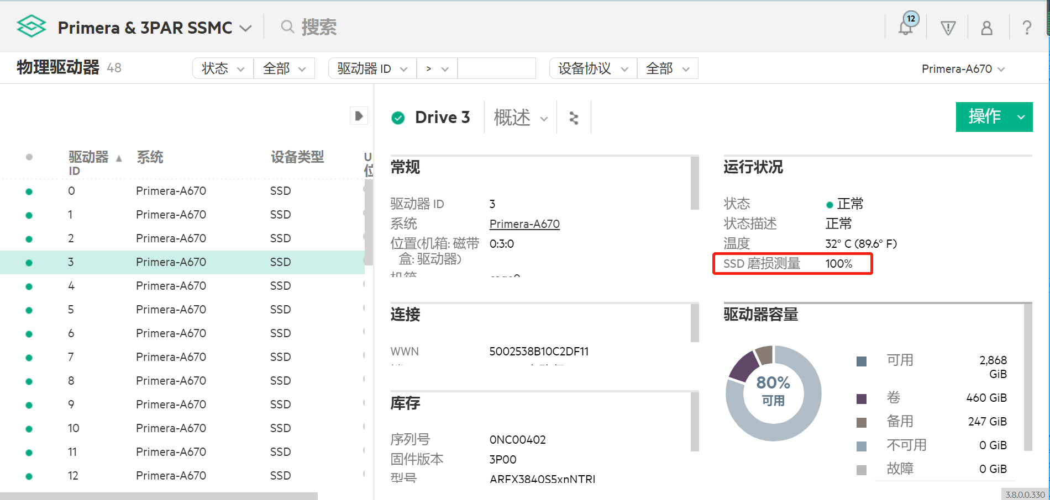Open the notifications bell icon
The image size is (1050, 500).
(906, 26)
